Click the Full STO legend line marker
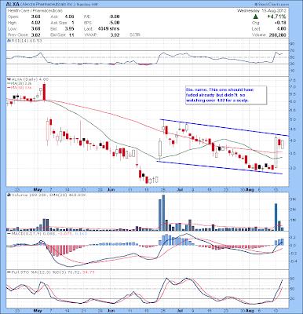Image resolution: width=303 pixels, height=314 pixels. coord(9,272)
